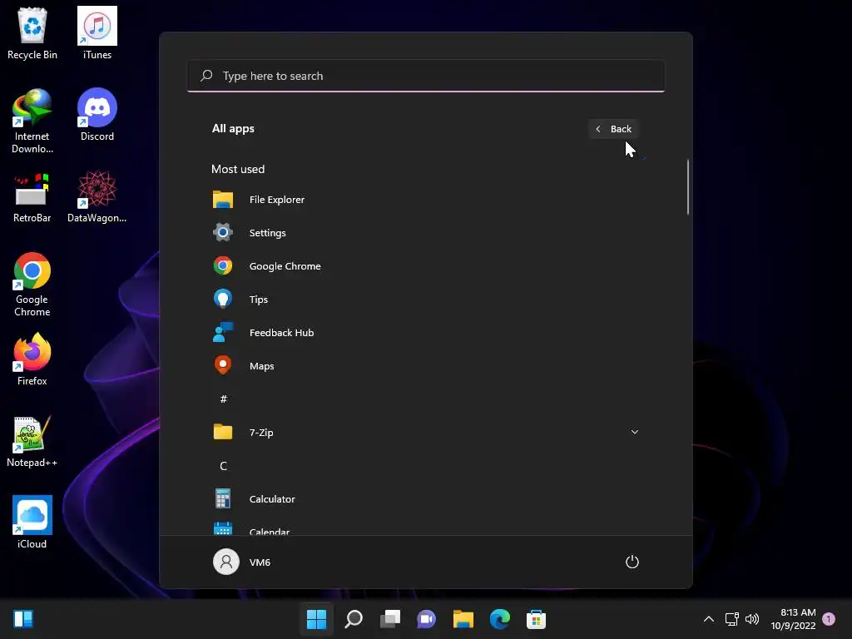Expand the 7-Zip folder chevron

634,432
